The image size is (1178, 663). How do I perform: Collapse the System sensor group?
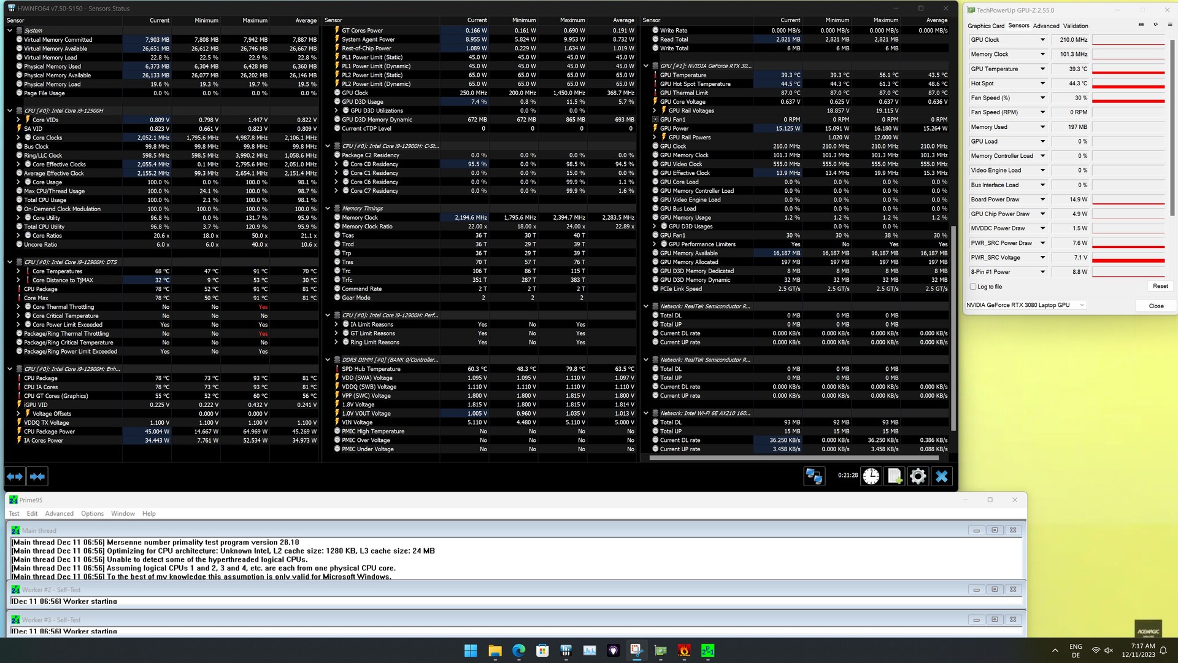click(10, 31)
